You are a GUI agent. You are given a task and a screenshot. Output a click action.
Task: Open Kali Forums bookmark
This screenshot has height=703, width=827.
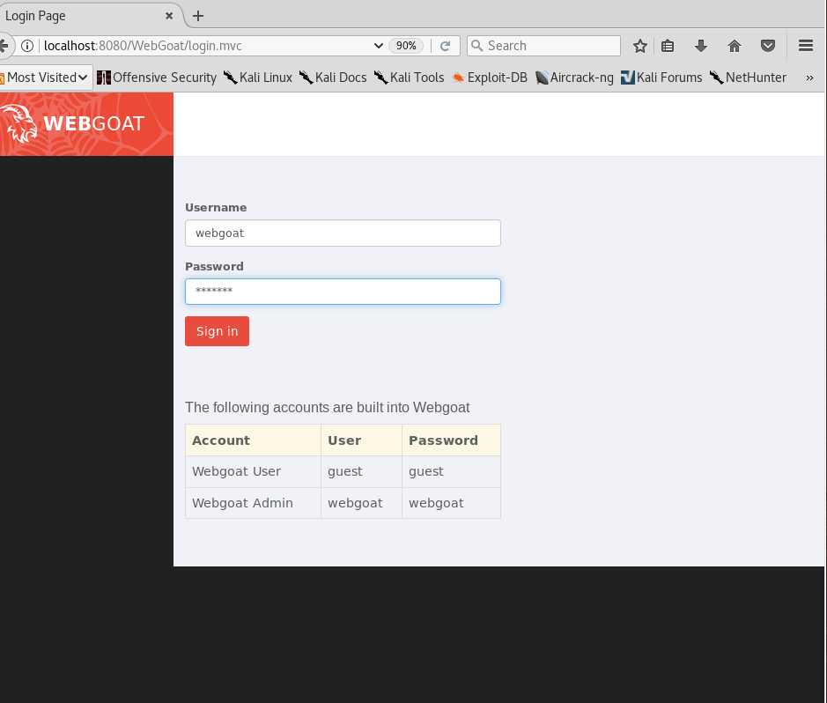point(661,78)
